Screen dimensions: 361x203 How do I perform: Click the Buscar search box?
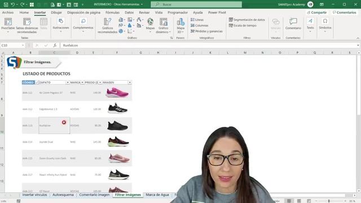196,5
